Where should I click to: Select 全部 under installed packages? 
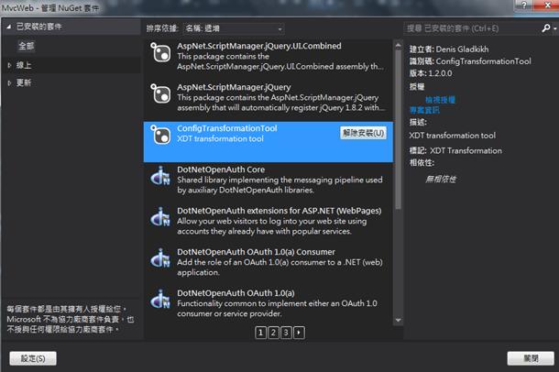pyautogui.click(x=27, y=46)
